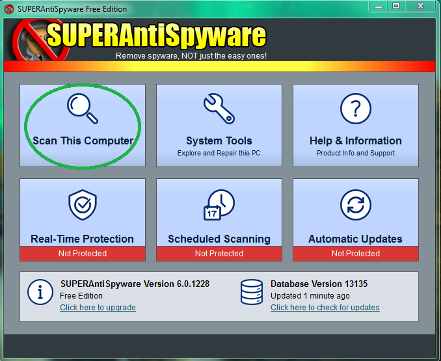The height and width of the screenshot is (361, 441).
Task: Click 'Click here to check for updates' link
Action: [325, 308]
